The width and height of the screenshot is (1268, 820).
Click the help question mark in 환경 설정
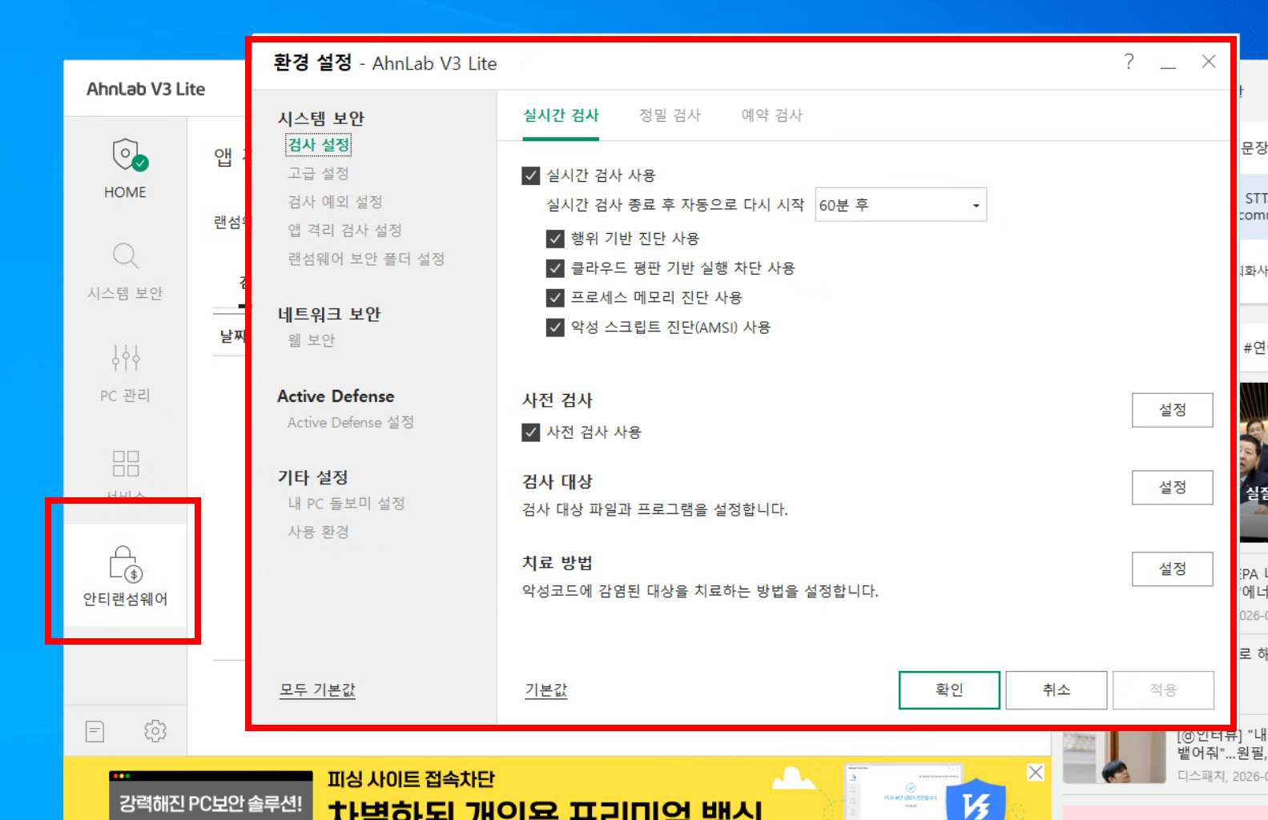[1129, 62]
